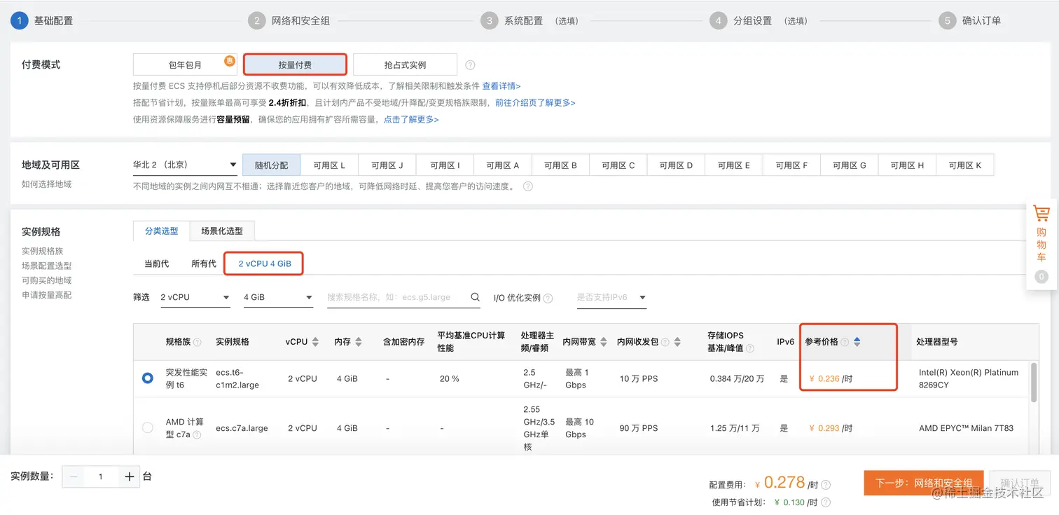The height and width of the screenshot is (515, 1059).
Task: Click 实例规格族 sidebar link
Action: pyautogui.click(x=43, y=251)
